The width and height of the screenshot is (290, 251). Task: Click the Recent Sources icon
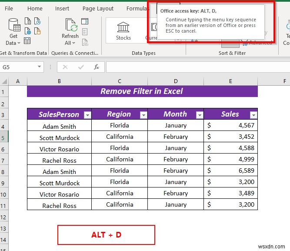point(37,21)
